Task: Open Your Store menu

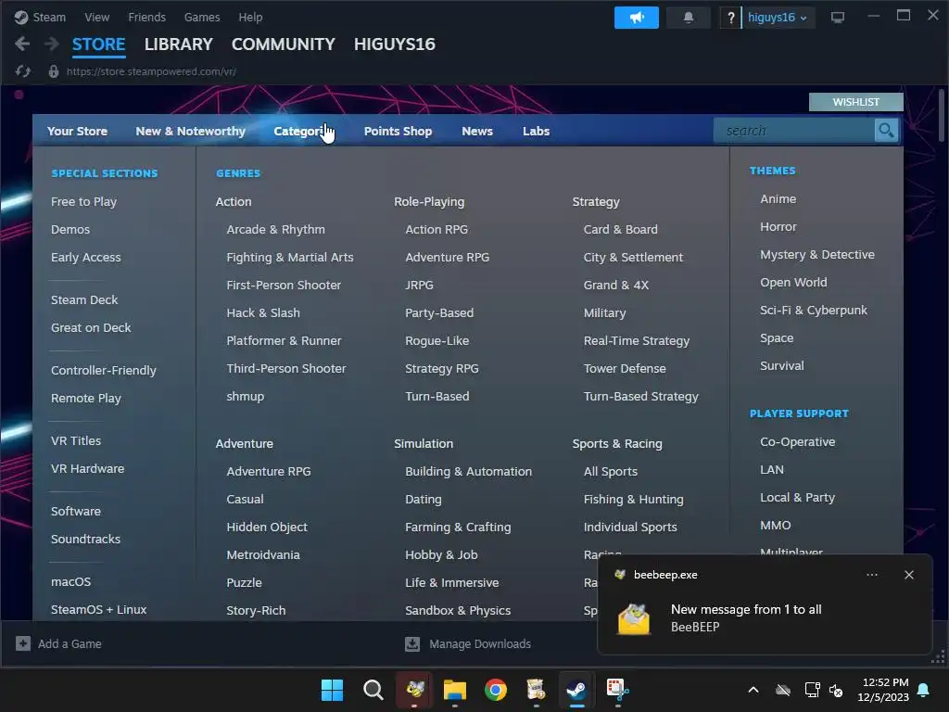Action: tap(77, 131)
